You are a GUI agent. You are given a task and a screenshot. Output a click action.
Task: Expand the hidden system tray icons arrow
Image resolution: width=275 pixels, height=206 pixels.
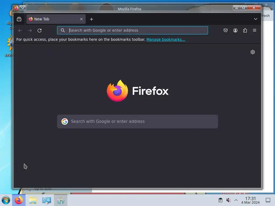click(x=236, y=200)
